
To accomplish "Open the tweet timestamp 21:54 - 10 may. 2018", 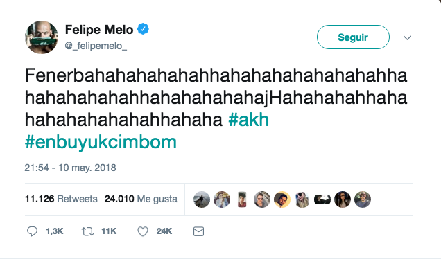I will point(70,168).
